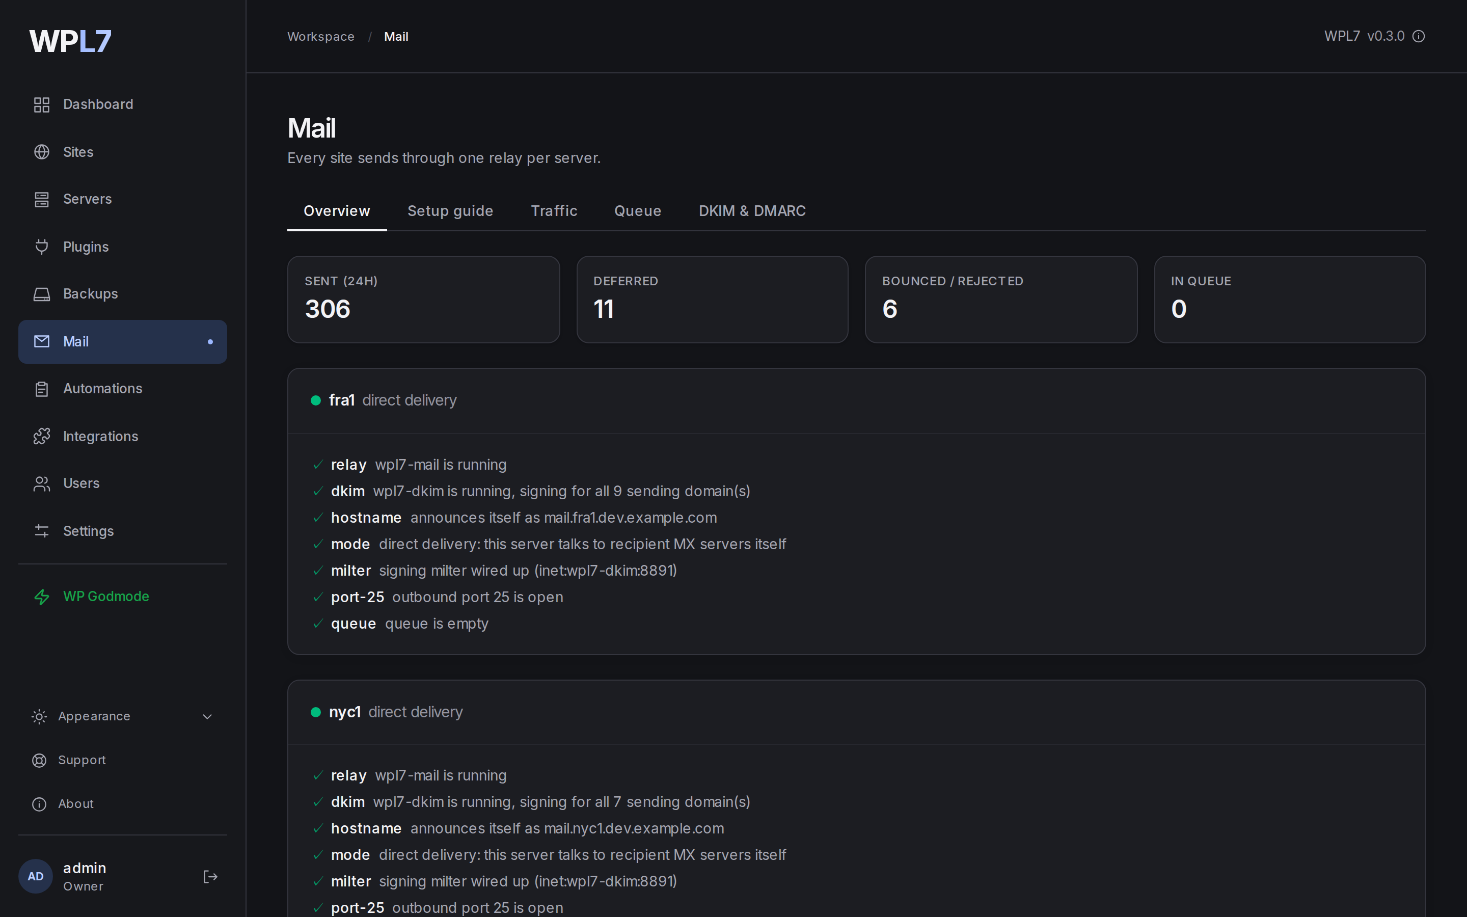Click the Users people icon
This screenshot has height=917, width=1467.
coord(41,483)
